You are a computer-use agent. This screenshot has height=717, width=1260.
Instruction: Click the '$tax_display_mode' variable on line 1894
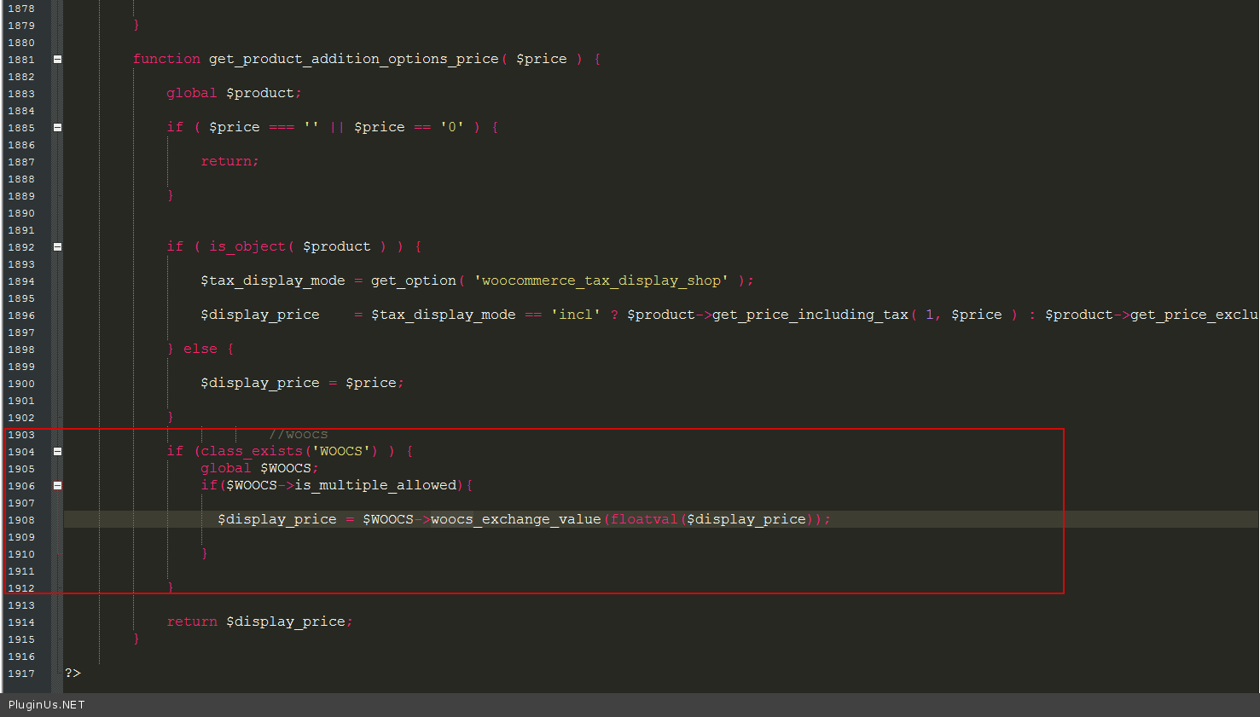273,280
